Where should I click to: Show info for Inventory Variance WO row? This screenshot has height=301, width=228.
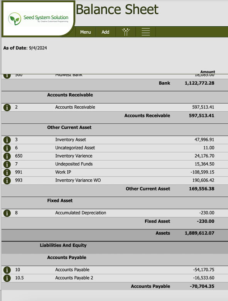click(x=7, y=180)
